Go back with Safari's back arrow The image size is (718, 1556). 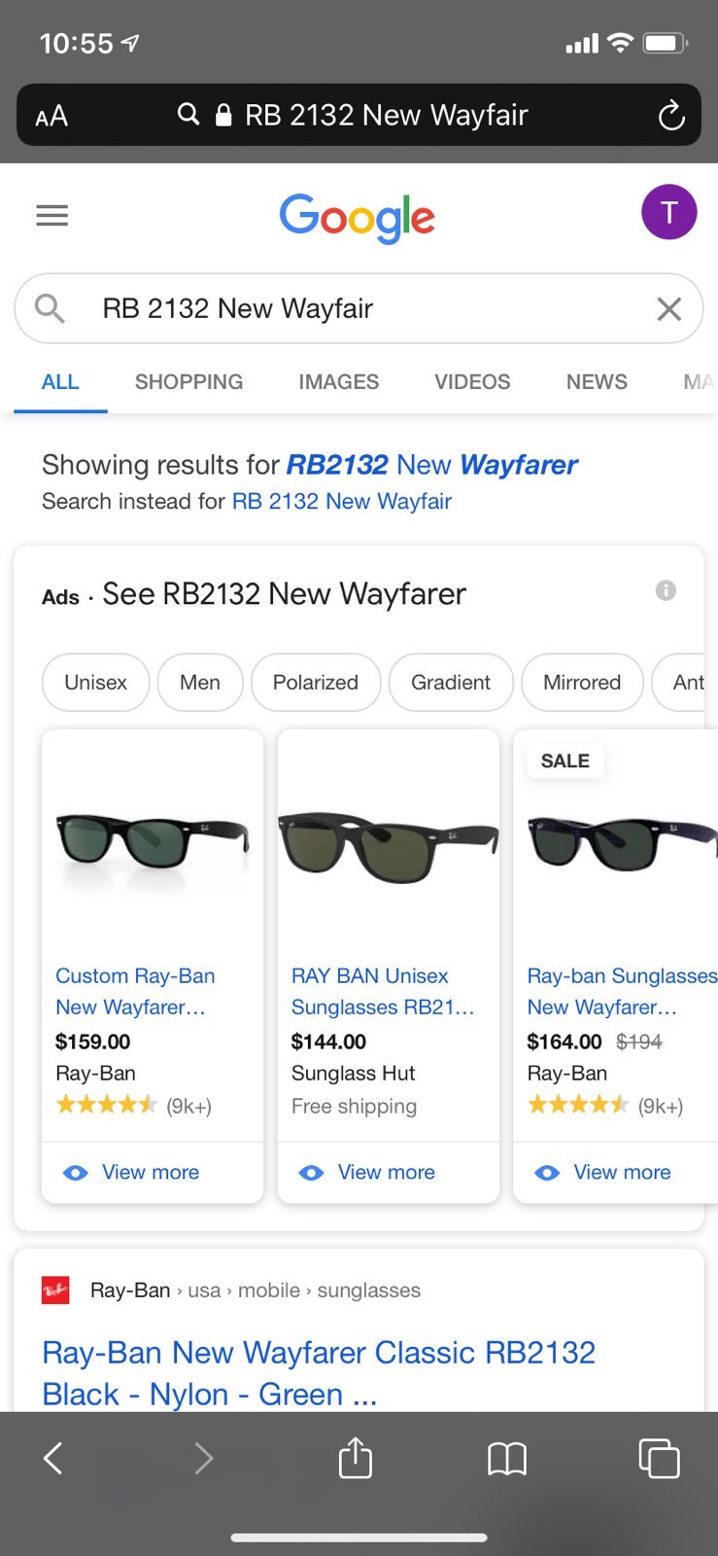[53, 1458]
